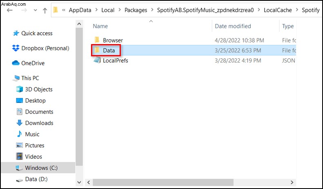
Task: Click the Music note icon
Action: point(19,134)
